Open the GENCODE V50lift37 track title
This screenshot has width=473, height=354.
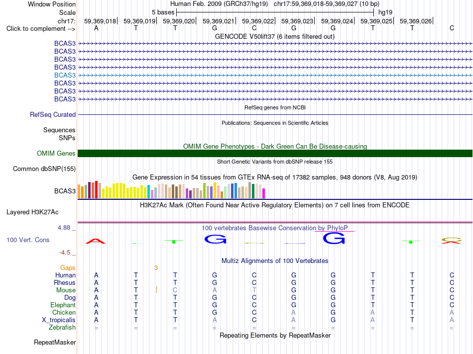click(x=274, y=36)
